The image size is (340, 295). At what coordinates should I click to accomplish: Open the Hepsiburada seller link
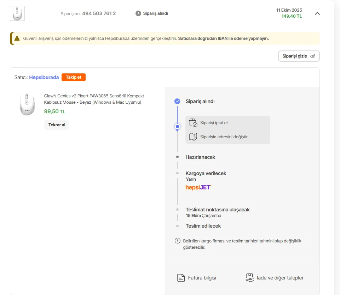(44, 77)
